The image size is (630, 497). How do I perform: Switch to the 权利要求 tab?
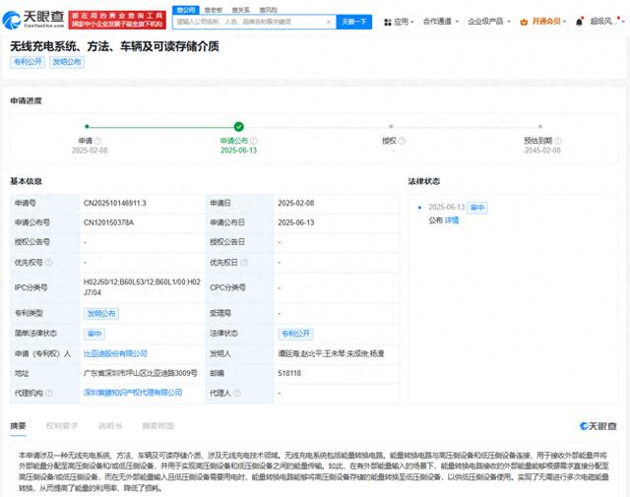pyautogui.click(x=62, y=426)
